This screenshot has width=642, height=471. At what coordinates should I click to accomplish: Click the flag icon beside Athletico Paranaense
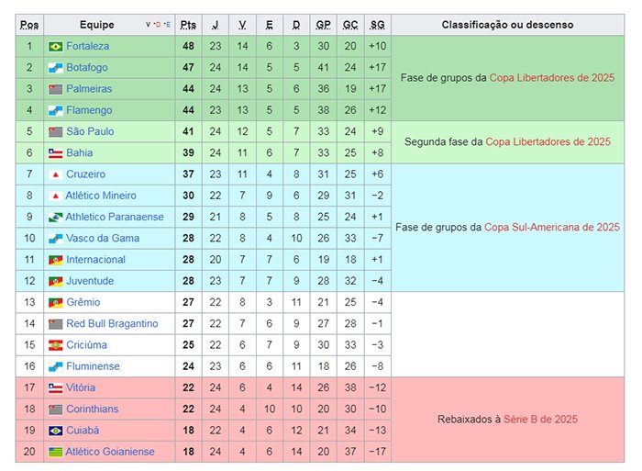(55, 217)
